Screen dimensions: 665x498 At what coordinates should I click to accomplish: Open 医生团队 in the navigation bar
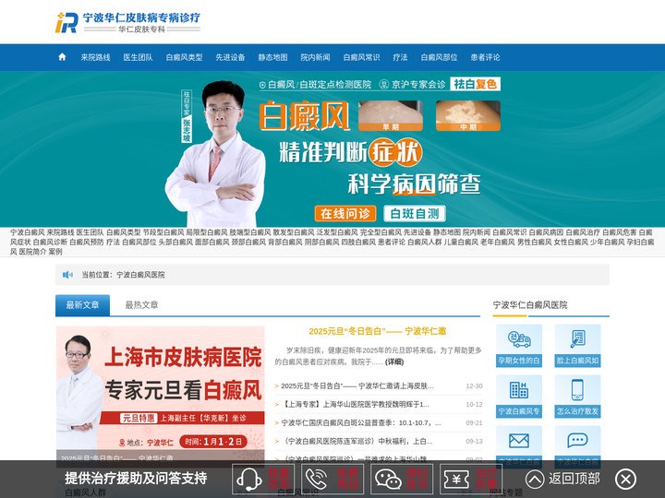coord(138,57)
